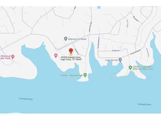The image size is (161, 120).
Task: Click the left Colorado River water label
Action: point(26,99)
